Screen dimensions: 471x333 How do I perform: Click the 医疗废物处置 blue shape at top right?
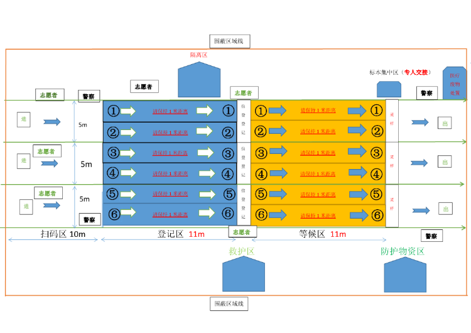click(x=455, y=83)
